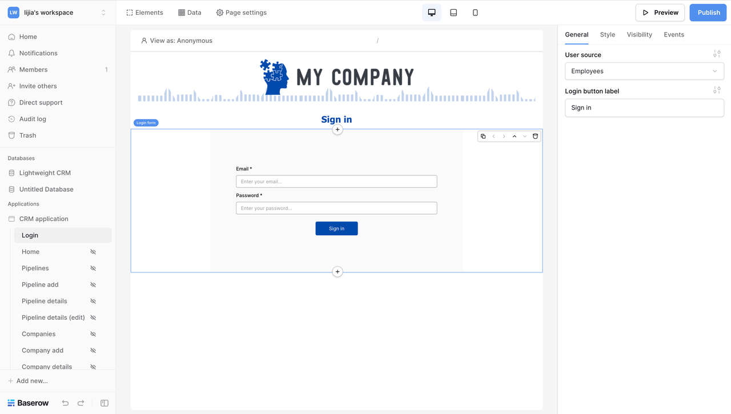The image size is (731, 414).
Task: Toggle visibility icon for Home page
Action: click(93, 252)
